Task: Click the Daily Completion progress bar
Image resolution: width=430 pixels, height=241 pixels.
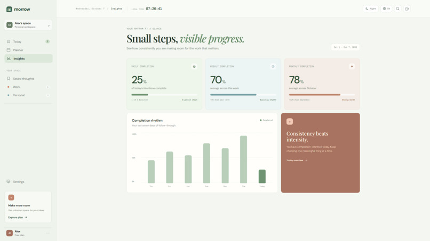Action: tap(164, 95)
